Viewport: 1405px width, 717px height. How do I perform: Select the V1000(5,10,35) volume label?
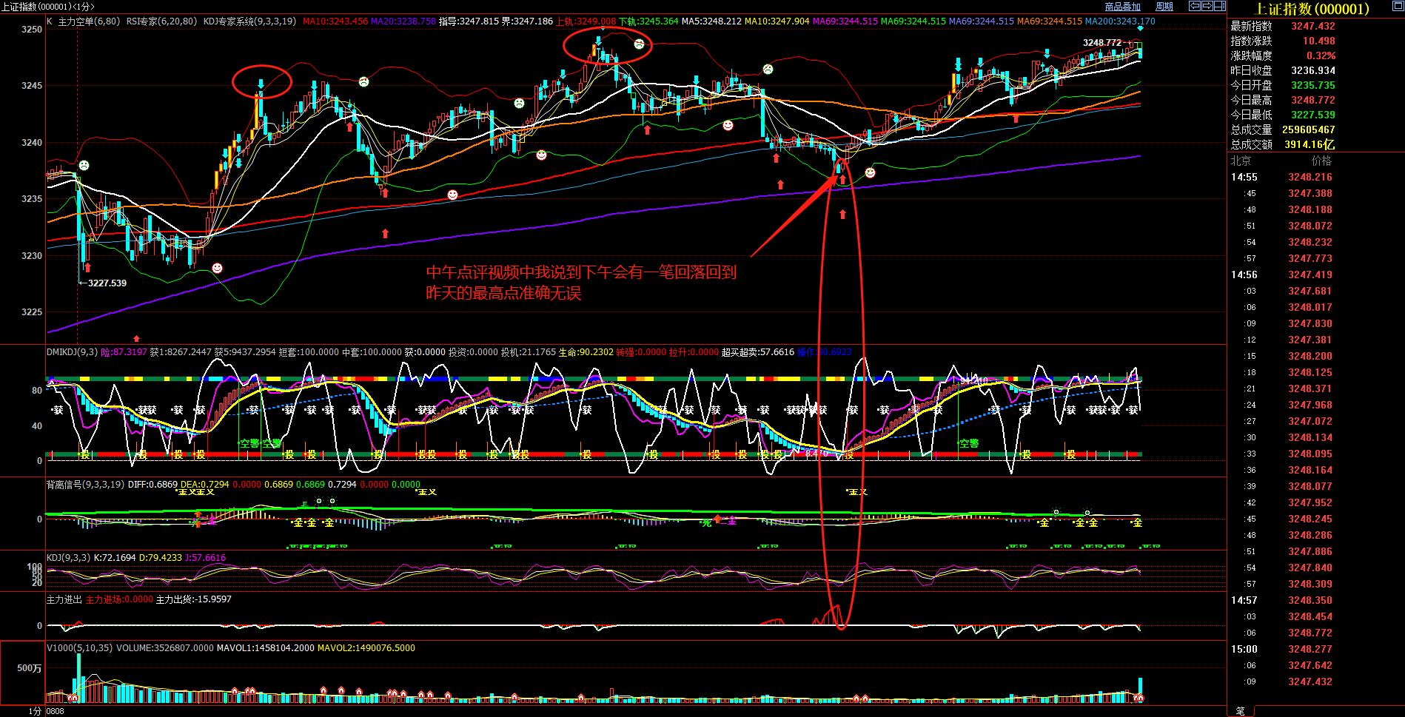tap(80, 648)
